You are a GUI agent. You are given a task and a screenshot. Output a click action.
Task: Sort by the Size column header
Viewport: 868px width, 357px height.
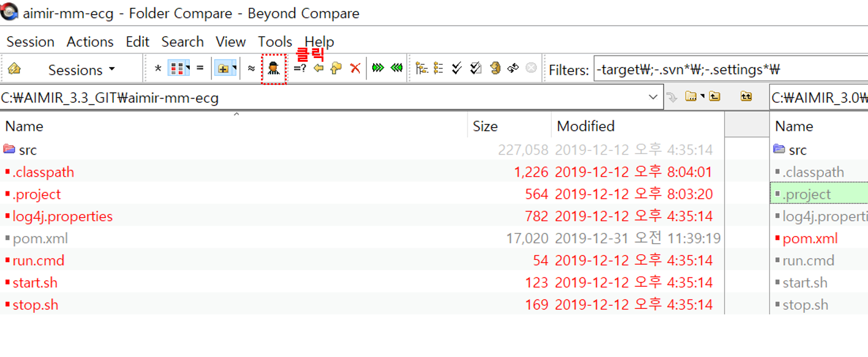click(510, 126)
